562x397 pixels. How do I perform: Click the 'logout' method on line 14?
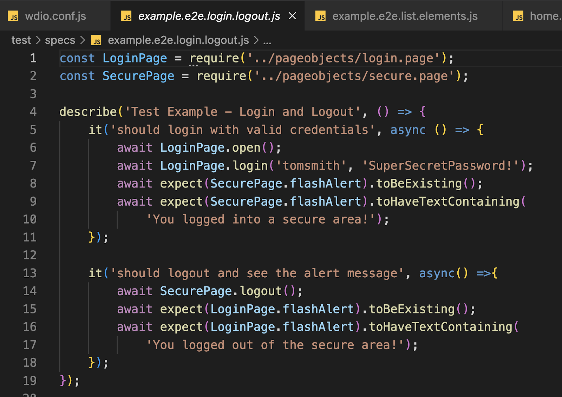pyautogui.click(x=261, y=291)
